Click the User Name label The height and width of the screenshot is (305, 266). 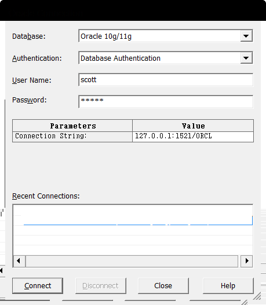point(31,80)
